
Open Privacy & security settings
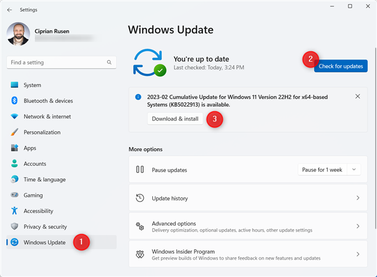click(x=62, y=226)
